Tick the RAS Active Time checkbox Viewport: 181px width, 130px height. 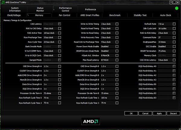tap(59, 33)
